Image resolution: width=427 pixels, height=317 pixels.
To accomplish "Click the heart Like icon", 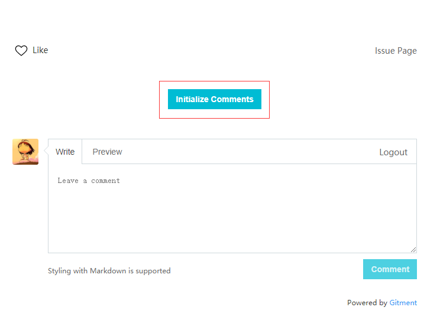I will click(21, 50).
